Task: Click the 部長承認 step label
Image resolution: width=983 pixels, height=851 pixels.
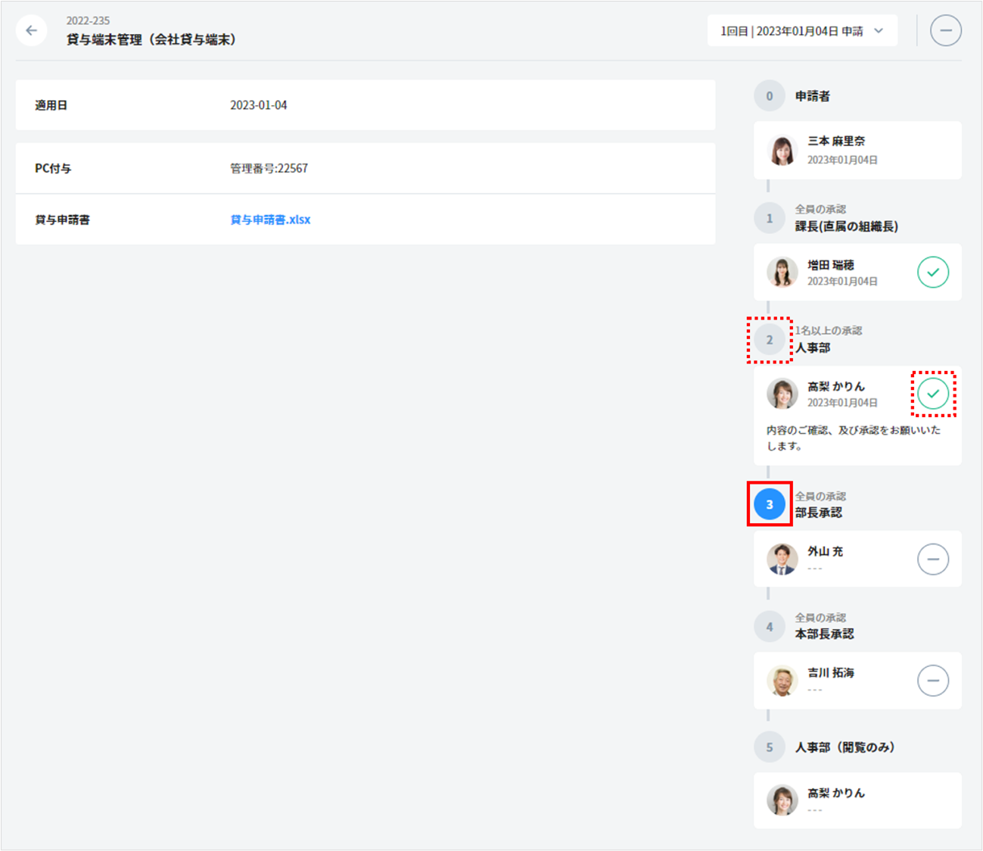Action: point(818,513)
